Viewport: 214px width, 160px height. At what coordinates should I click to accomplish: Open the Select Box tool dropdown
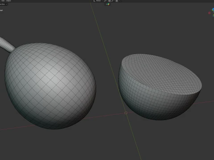(3, 4)
